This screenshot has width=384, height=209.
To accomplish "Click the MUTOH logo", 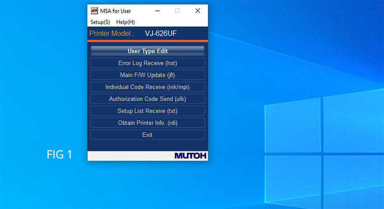I will coord(190,156).
